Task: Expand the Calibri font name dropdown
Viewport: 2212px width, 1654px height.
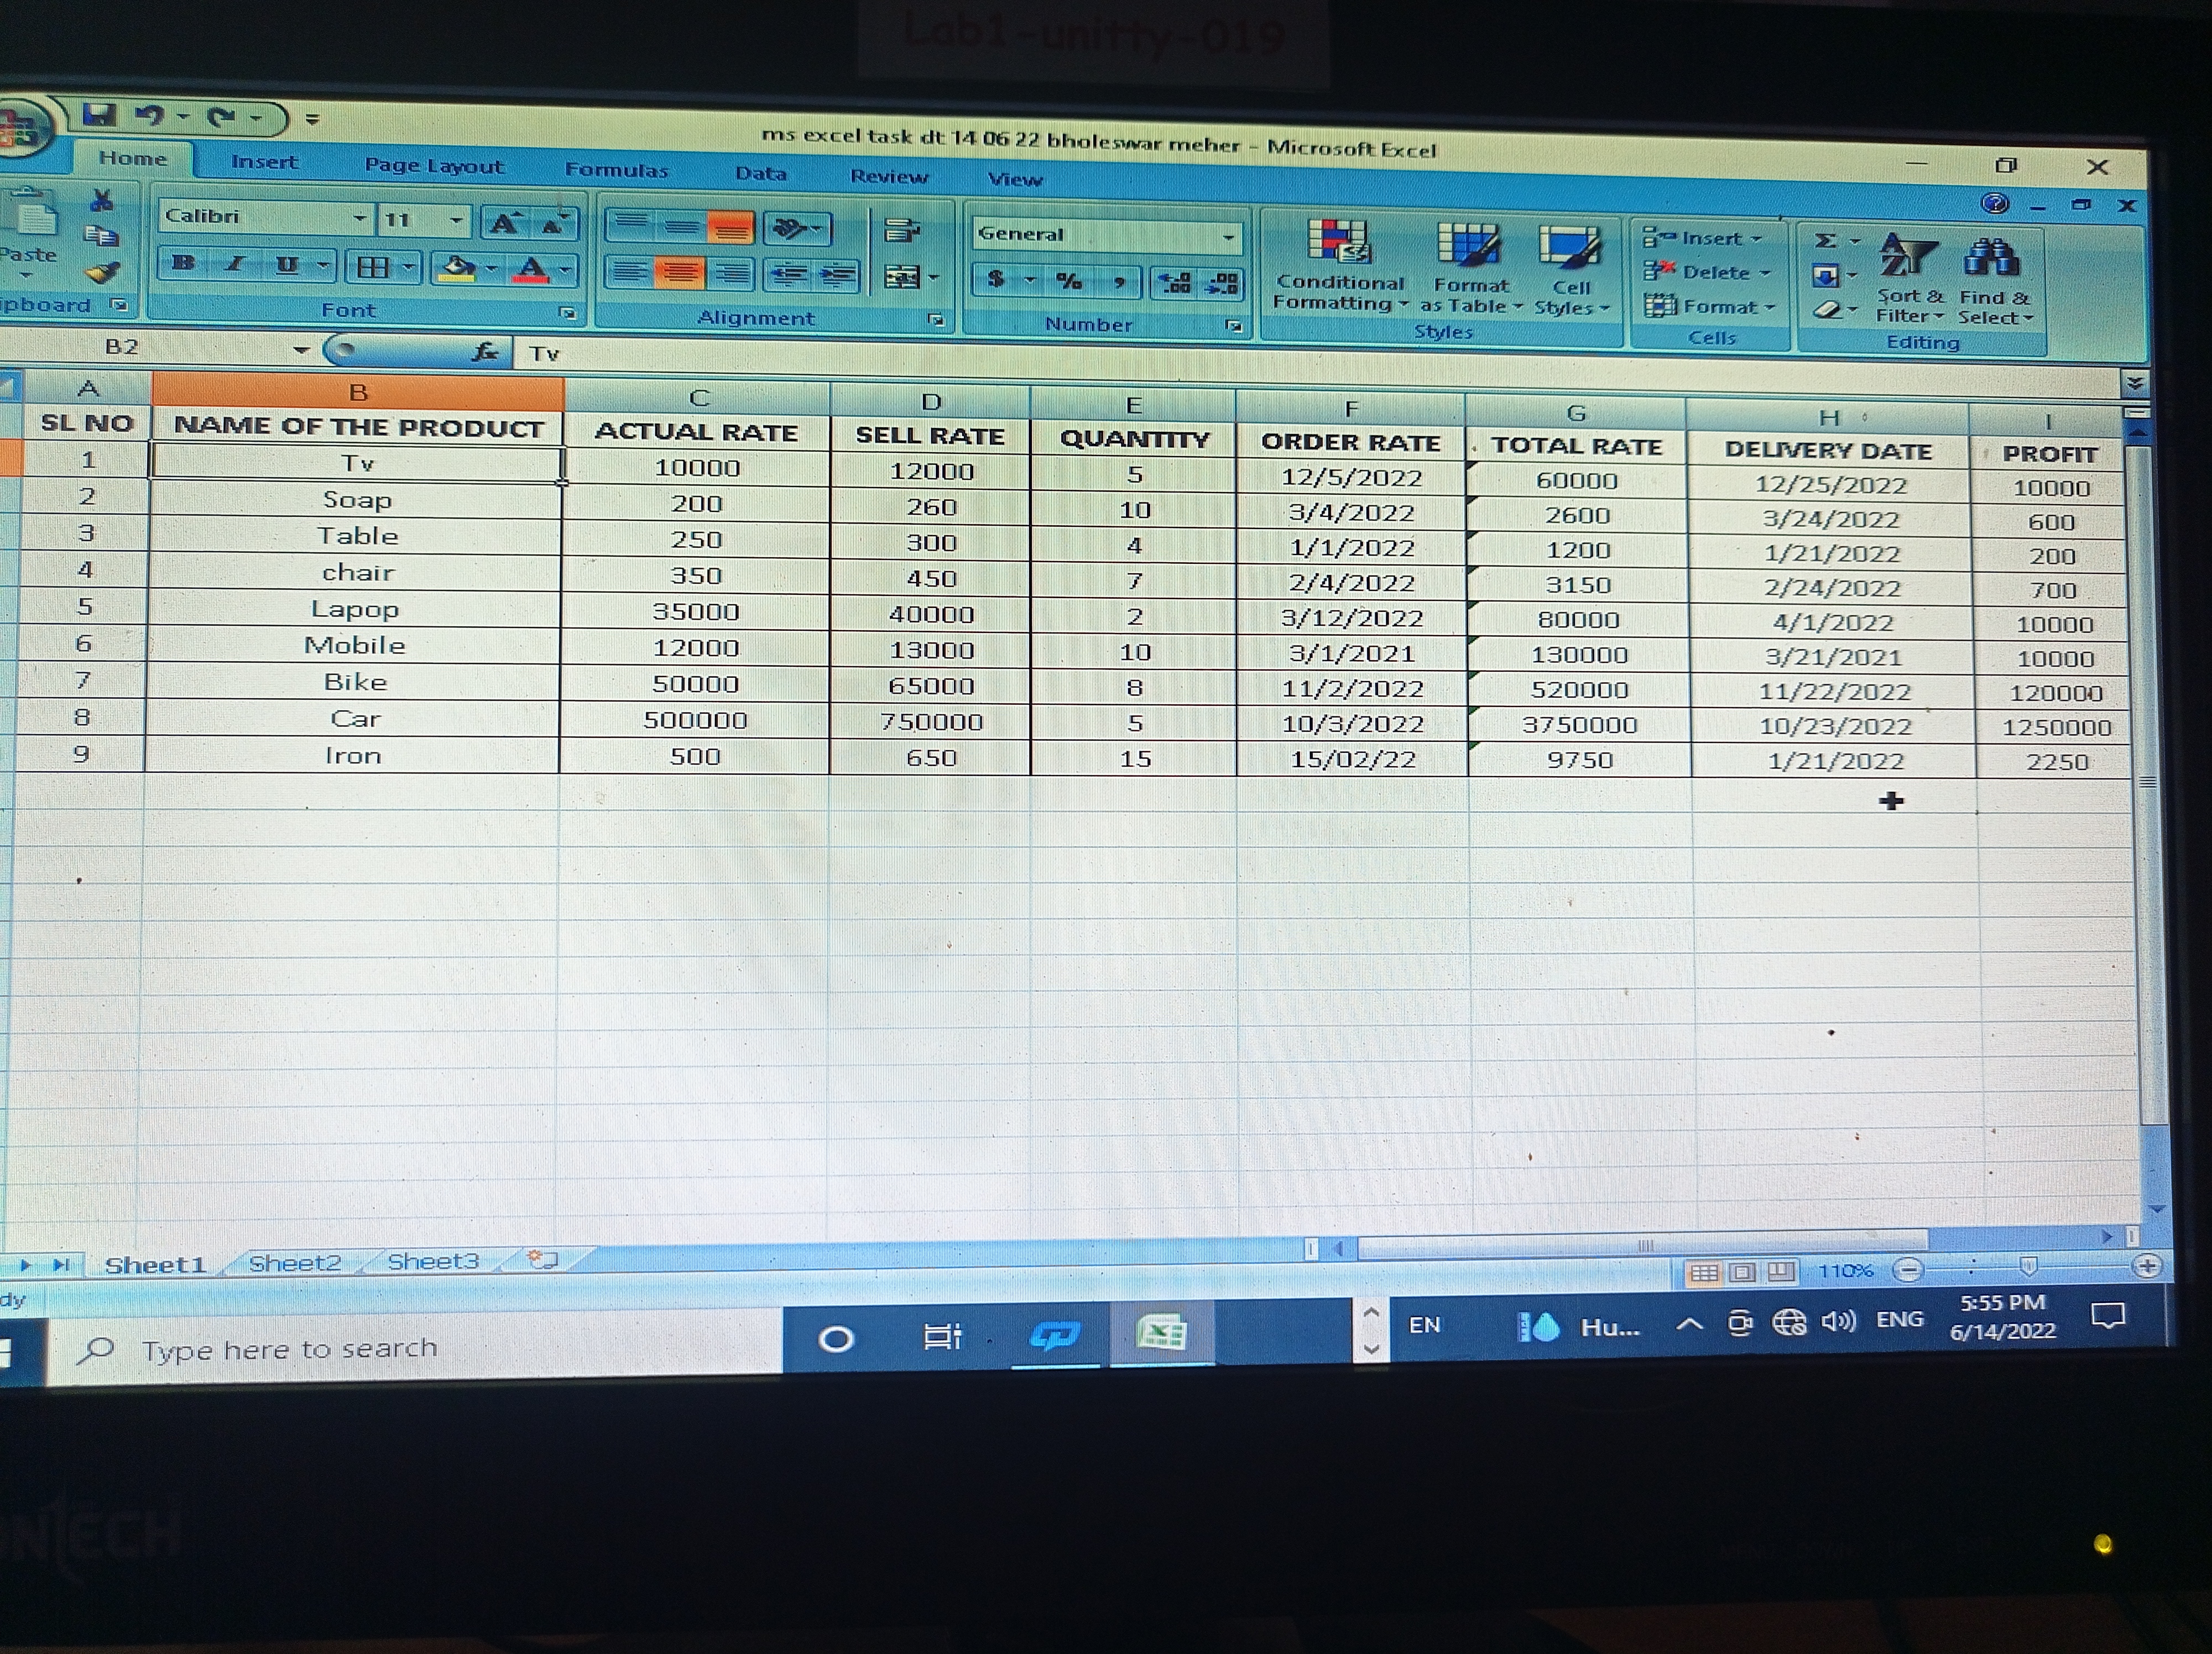Action: (x=359, y=218)
